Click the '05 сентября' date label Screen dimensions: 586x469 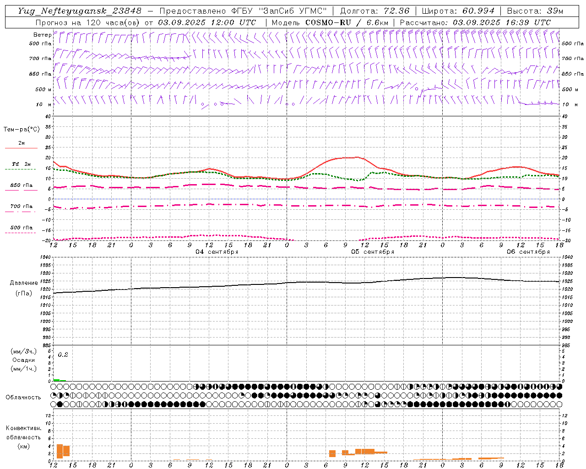click(x=373, y=252)
